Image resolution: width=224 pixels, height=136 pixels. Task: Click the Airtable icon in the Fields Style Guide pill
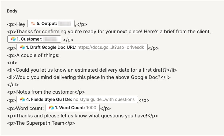click(22, 99)
